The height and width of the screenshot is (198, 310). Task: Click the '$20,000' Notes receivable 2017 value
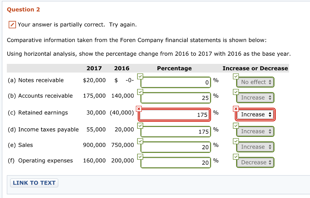94,80
